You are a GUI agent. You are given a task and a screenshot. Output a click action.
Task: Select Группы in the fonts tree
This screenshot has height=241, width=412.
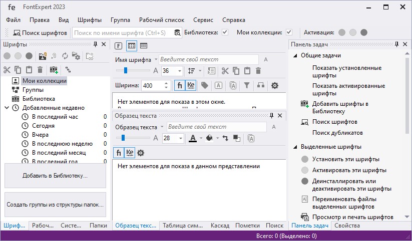33,90
